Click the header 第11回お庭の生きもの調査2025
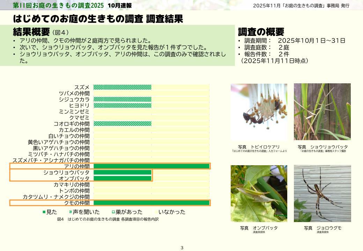363x251 pixels. 58,5
